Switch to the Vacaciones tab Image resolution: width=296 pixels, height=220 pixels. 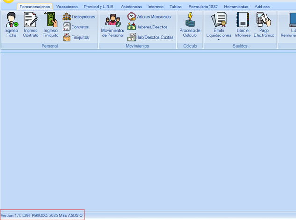tap(67, 7)
